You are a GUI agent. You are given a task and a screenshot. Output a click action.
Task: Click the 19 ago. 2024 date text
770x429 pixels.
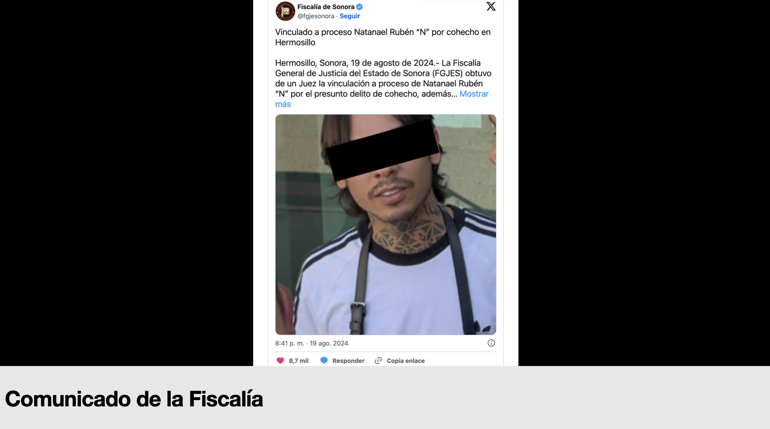click(x=329, y=343)
